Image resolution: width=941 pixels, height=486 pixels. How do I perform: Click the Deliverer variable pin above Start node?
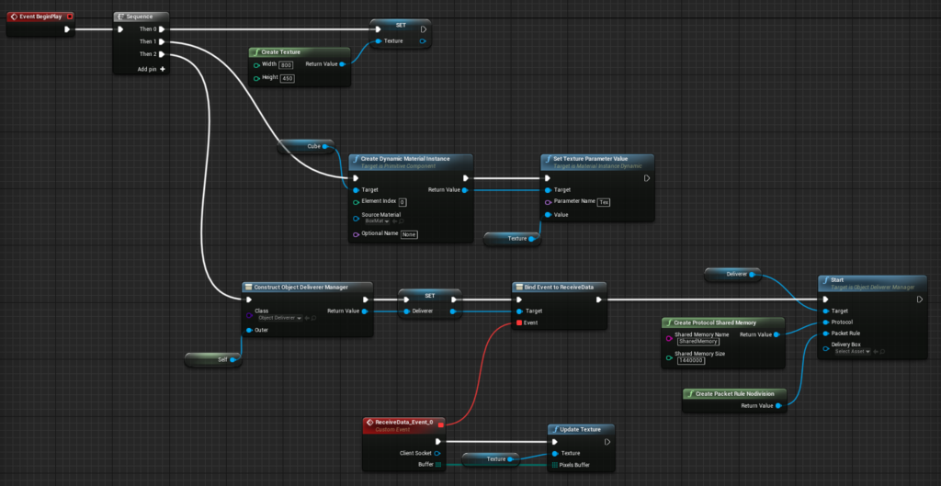pyautogui.click(x=752, y=274)
